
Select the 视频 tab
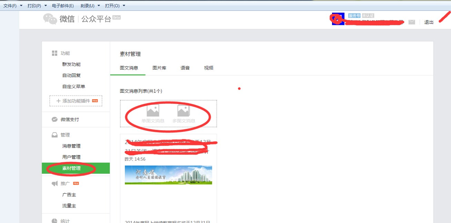point(209,68)
